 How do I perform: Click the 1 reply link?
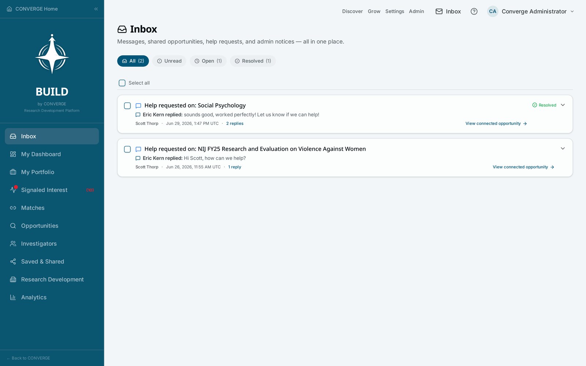tap(234, 167)
